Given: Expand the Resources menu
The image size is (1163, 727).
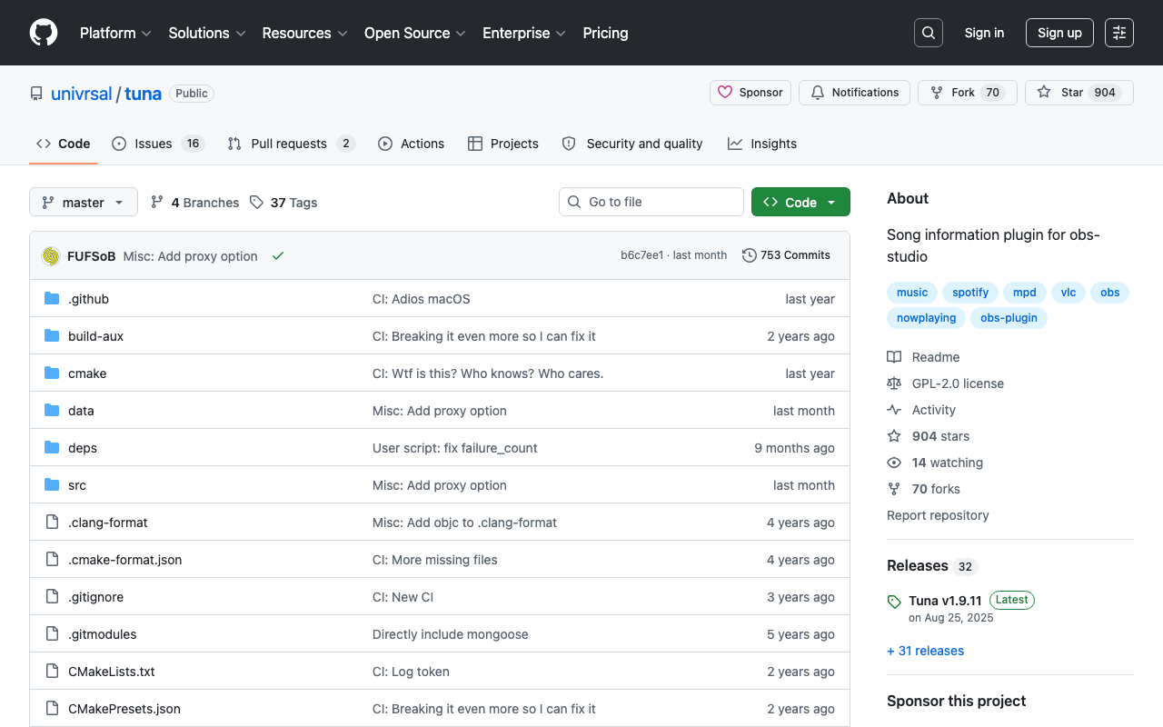Looking at the screenshot, I should click(304, 33).
